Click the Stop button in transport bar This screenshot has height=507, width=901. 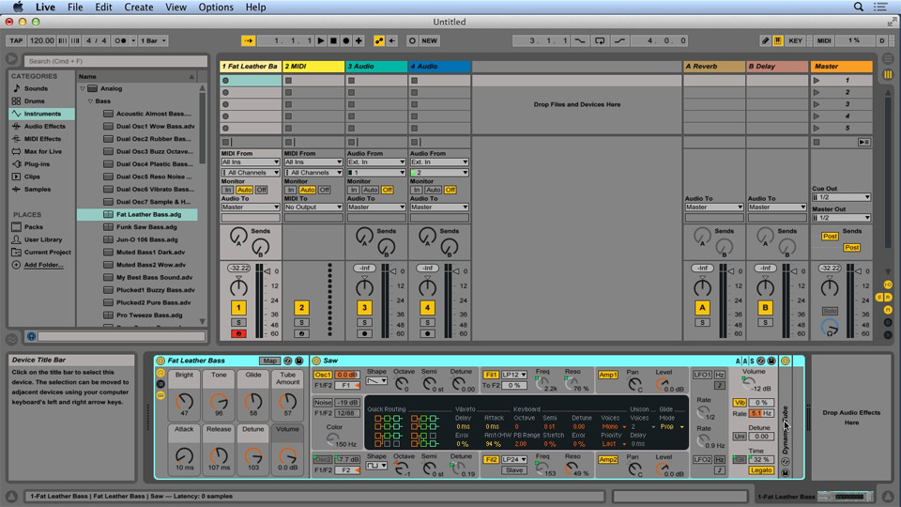334,40
